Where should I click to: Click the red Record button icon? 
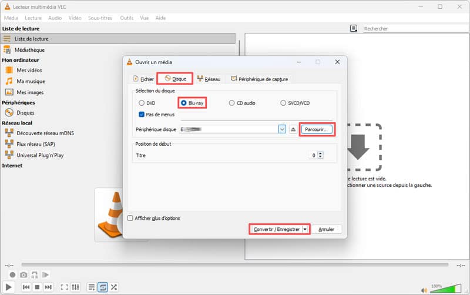[12, 274]
